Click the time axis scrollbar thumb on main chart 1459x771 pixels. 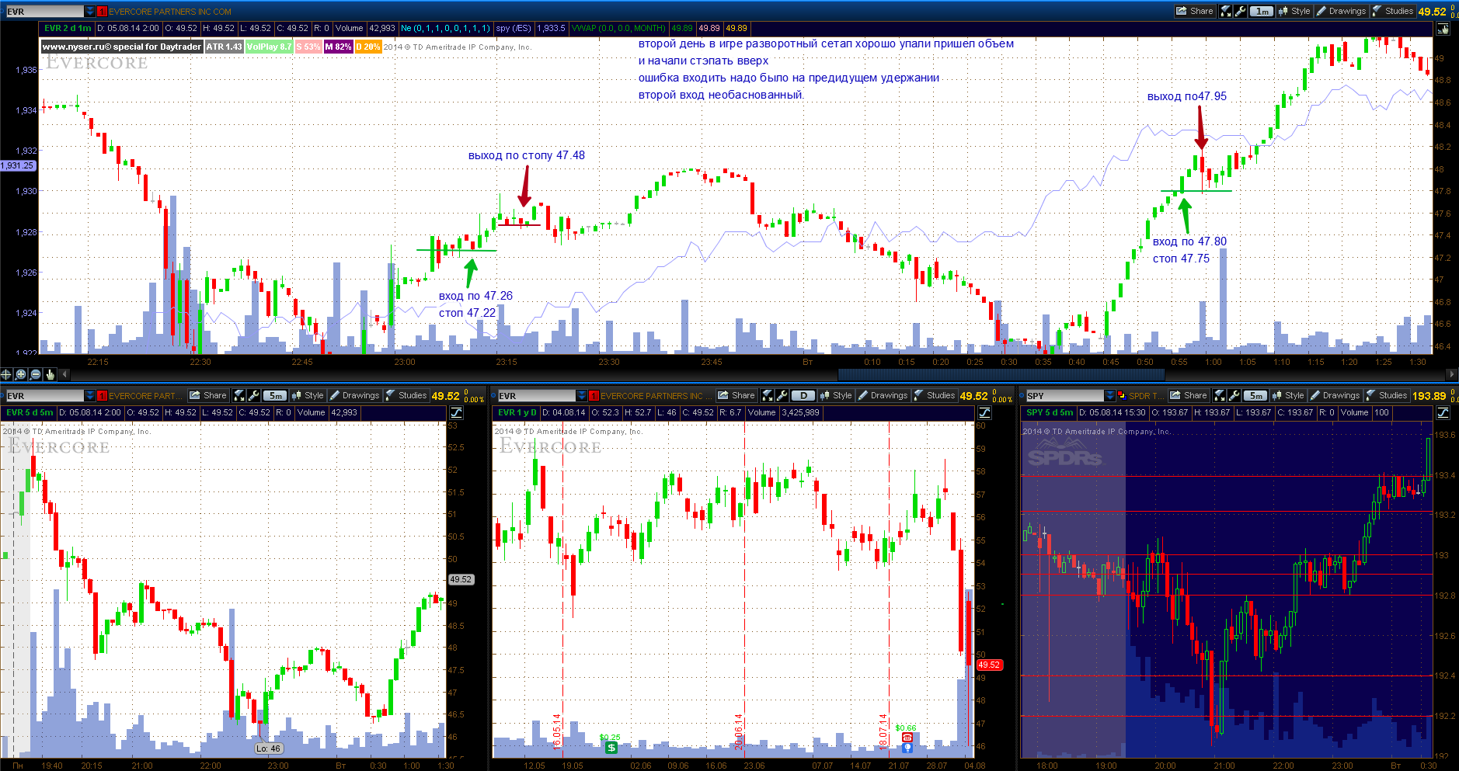pos(1001,374)
